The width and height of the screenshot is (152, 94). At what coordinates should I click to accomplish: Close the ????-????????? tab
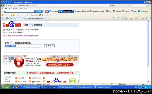24,18
